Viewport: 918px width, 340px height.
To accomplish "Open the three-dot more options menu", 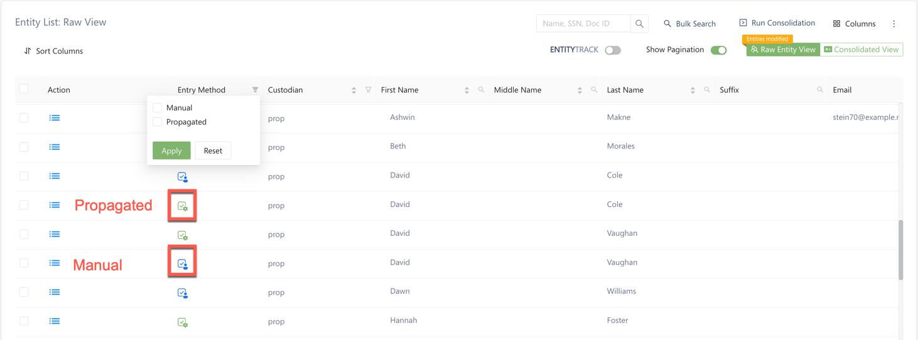I will coord(894,24).
